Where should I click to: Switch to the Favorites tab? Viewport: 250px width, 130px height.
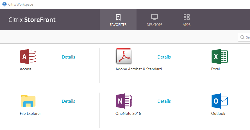[x=118, y=19]
